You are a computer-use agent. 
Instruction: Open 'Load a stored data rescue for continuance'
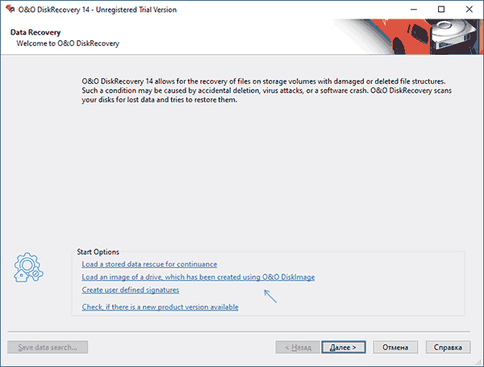(149, 265)
